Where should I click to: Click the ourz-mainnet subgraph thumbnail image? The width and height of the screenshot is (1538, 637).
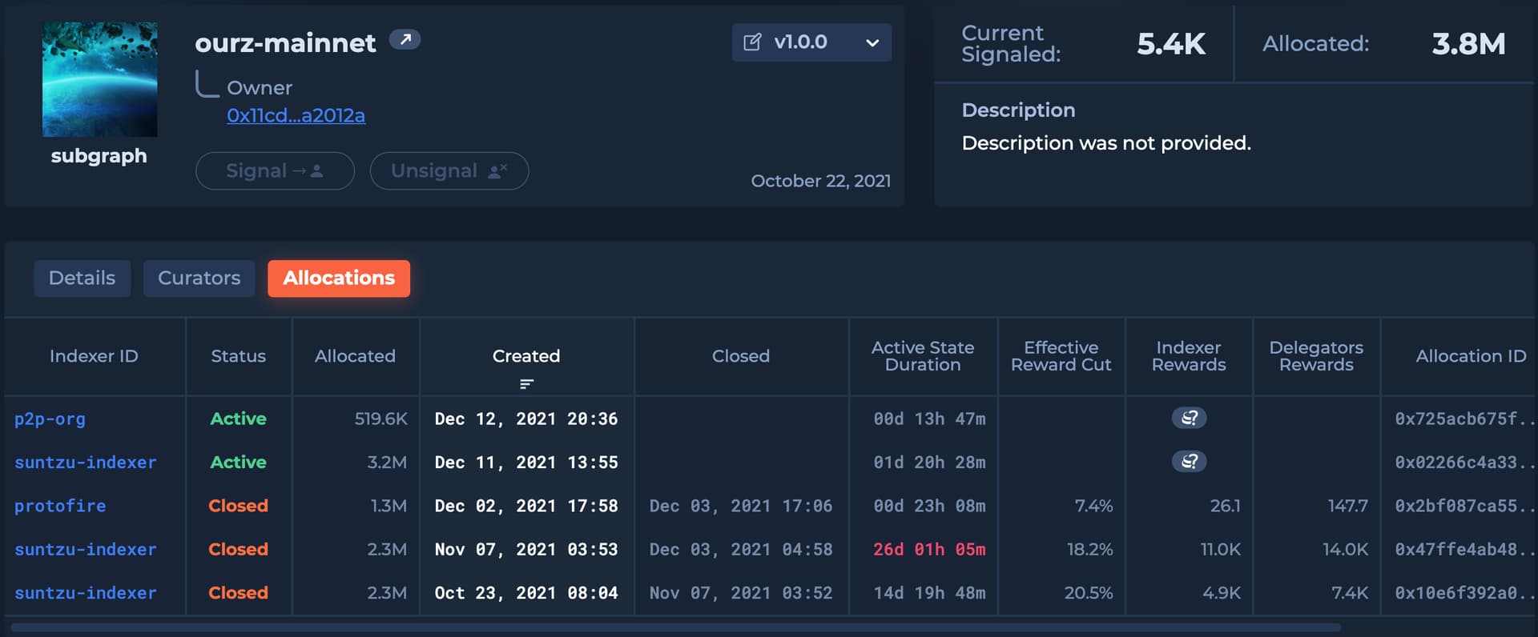100,79
